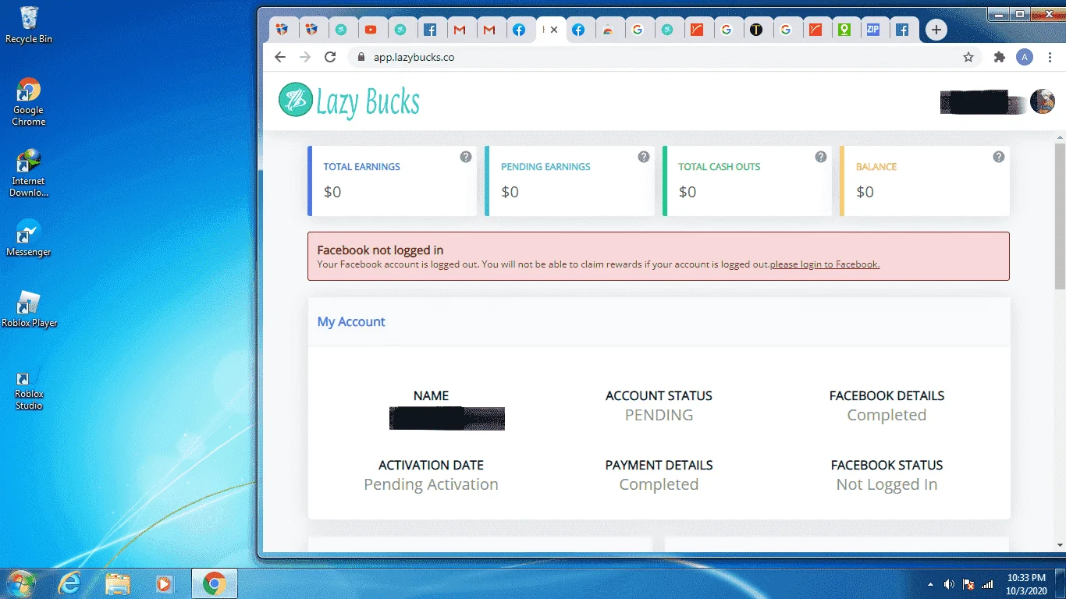Switch to the green map-pin icon tab
This screenshot has width=1066, height=599.
pos(844,30)
